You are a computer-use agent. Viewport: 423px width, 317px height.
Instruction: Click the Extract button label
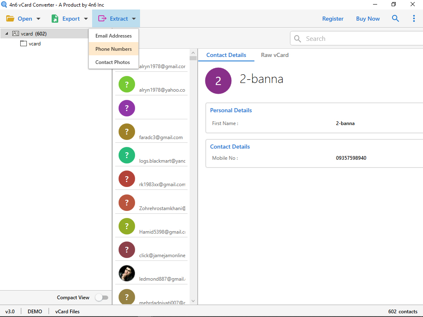click(119, 19)
